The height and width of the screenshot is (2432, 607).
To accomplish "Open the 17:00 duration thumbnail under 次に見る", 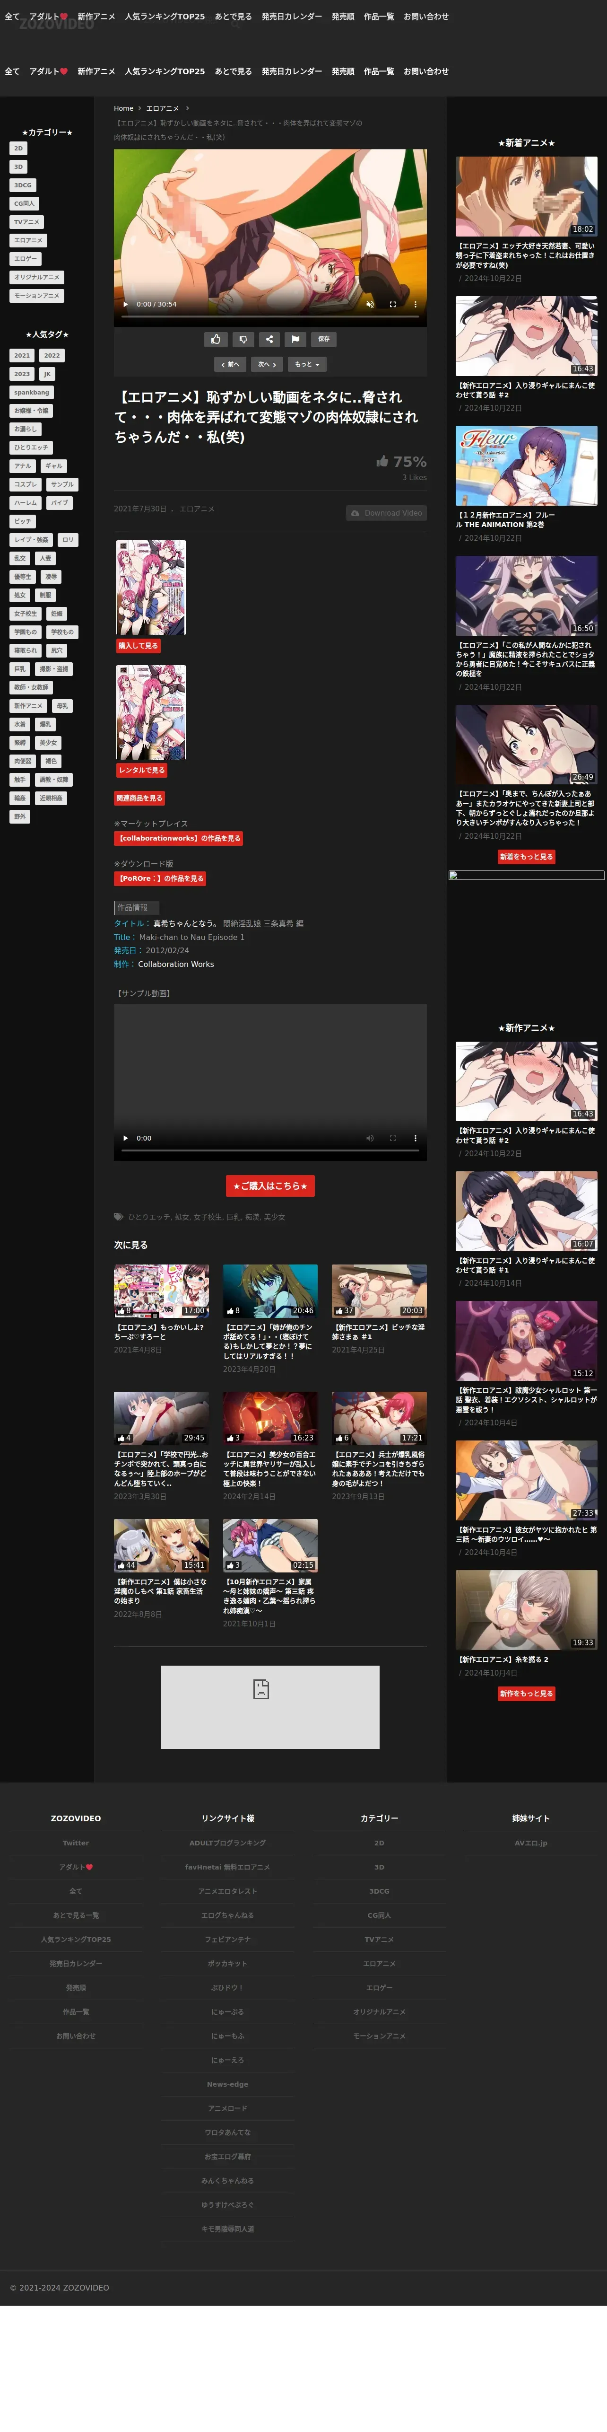I will 161,1291.
